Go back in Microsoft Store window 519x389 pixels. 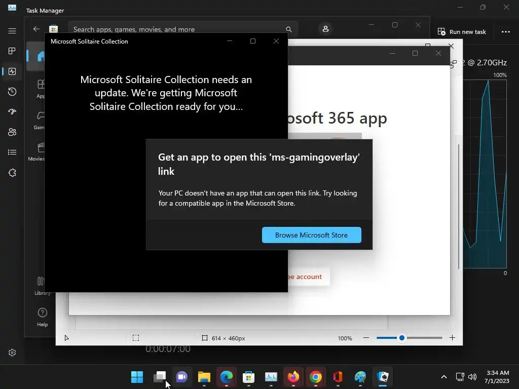(x=36, y=29)
